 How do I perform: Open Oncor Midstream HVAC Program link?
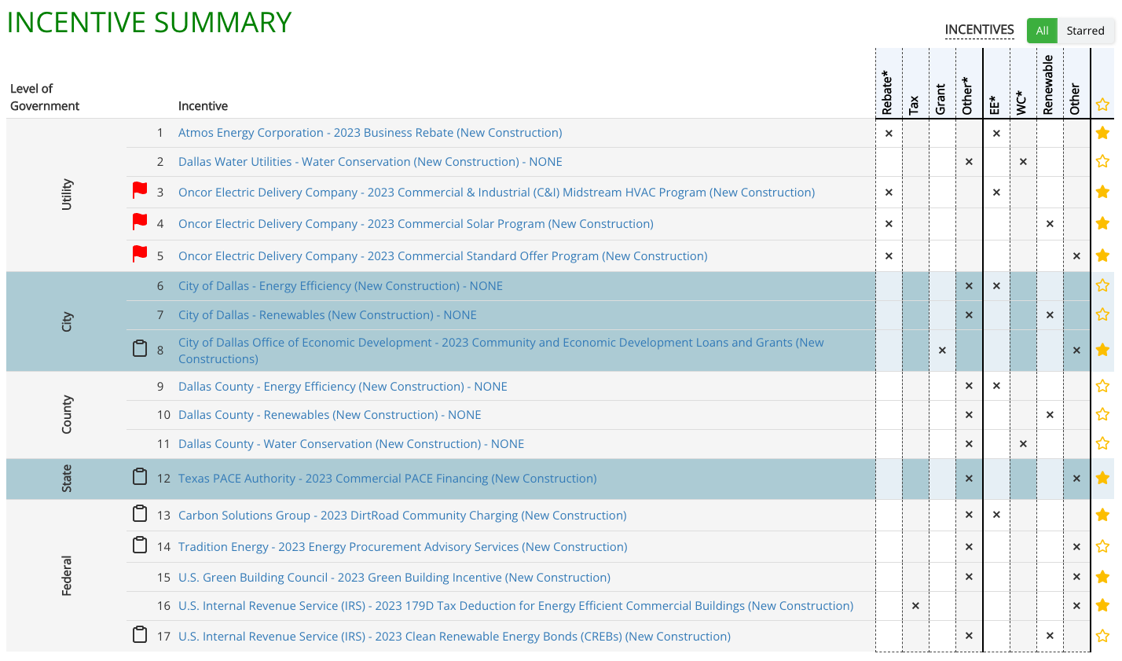click(497, 193)
